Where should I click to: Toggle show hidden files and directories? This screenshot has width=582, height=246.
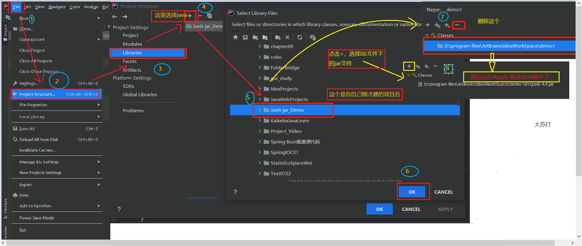[x=313, y=37]
